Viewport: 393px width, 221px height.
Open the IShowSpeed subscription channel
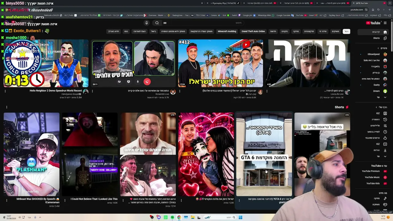coord(373,54)
